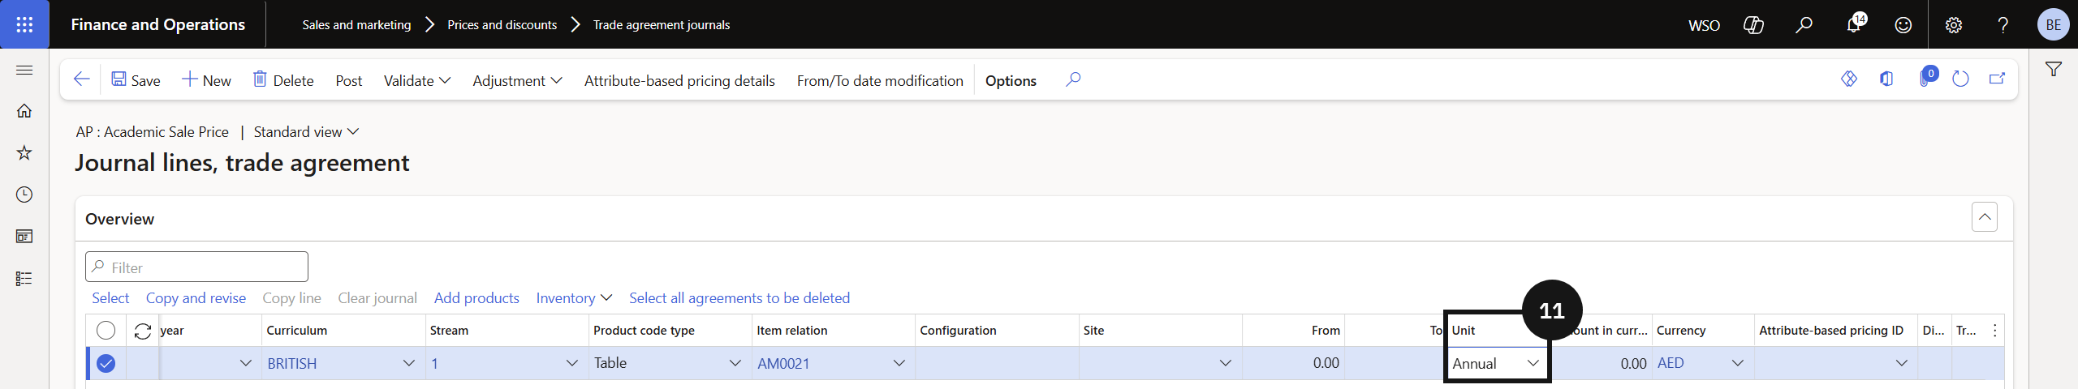The width and height of the screenshot is (2078, 389).
Task: Open the Item relation AM0021 dropdown arrow
Action: tap(899, 363)
